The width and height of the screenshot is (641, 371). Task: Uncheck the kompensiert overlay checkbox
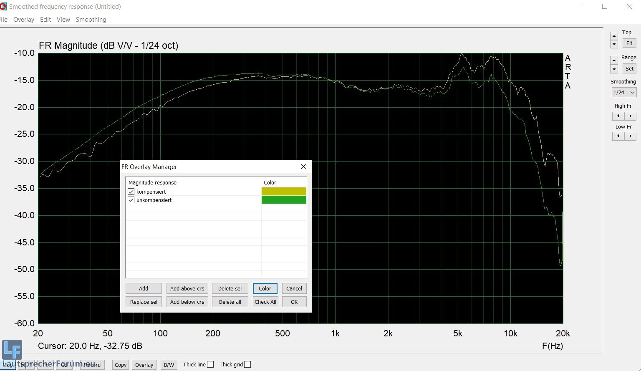[x=131, y=192]
